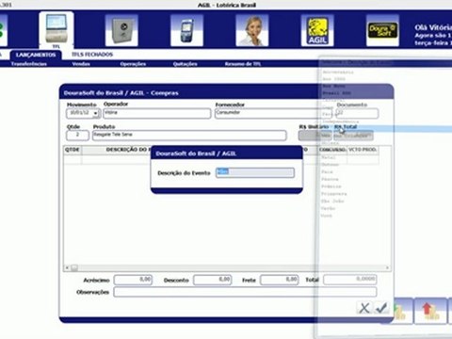Viewport: 452px width, 339px height.
Task: Open the Operações submenu
Action: tap(133, 64)
